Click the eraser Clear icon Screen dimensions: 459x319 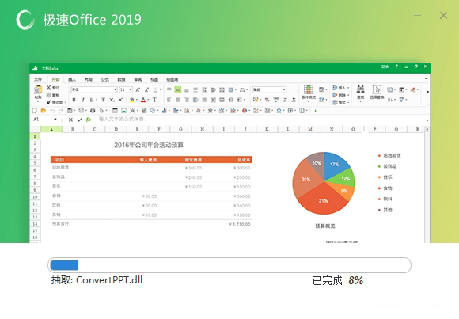click(x=413, y=89)
